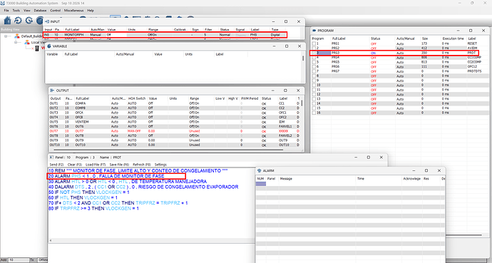Click the Range column header in INPUT
This screenshot has height=263, width=492.
[153, 29]
